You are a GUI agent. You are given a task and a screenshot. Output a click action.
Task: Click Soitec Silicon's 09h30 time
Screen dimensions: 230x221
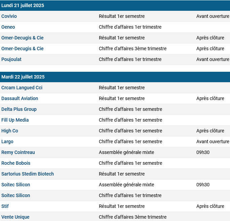(x=203, y=185)
